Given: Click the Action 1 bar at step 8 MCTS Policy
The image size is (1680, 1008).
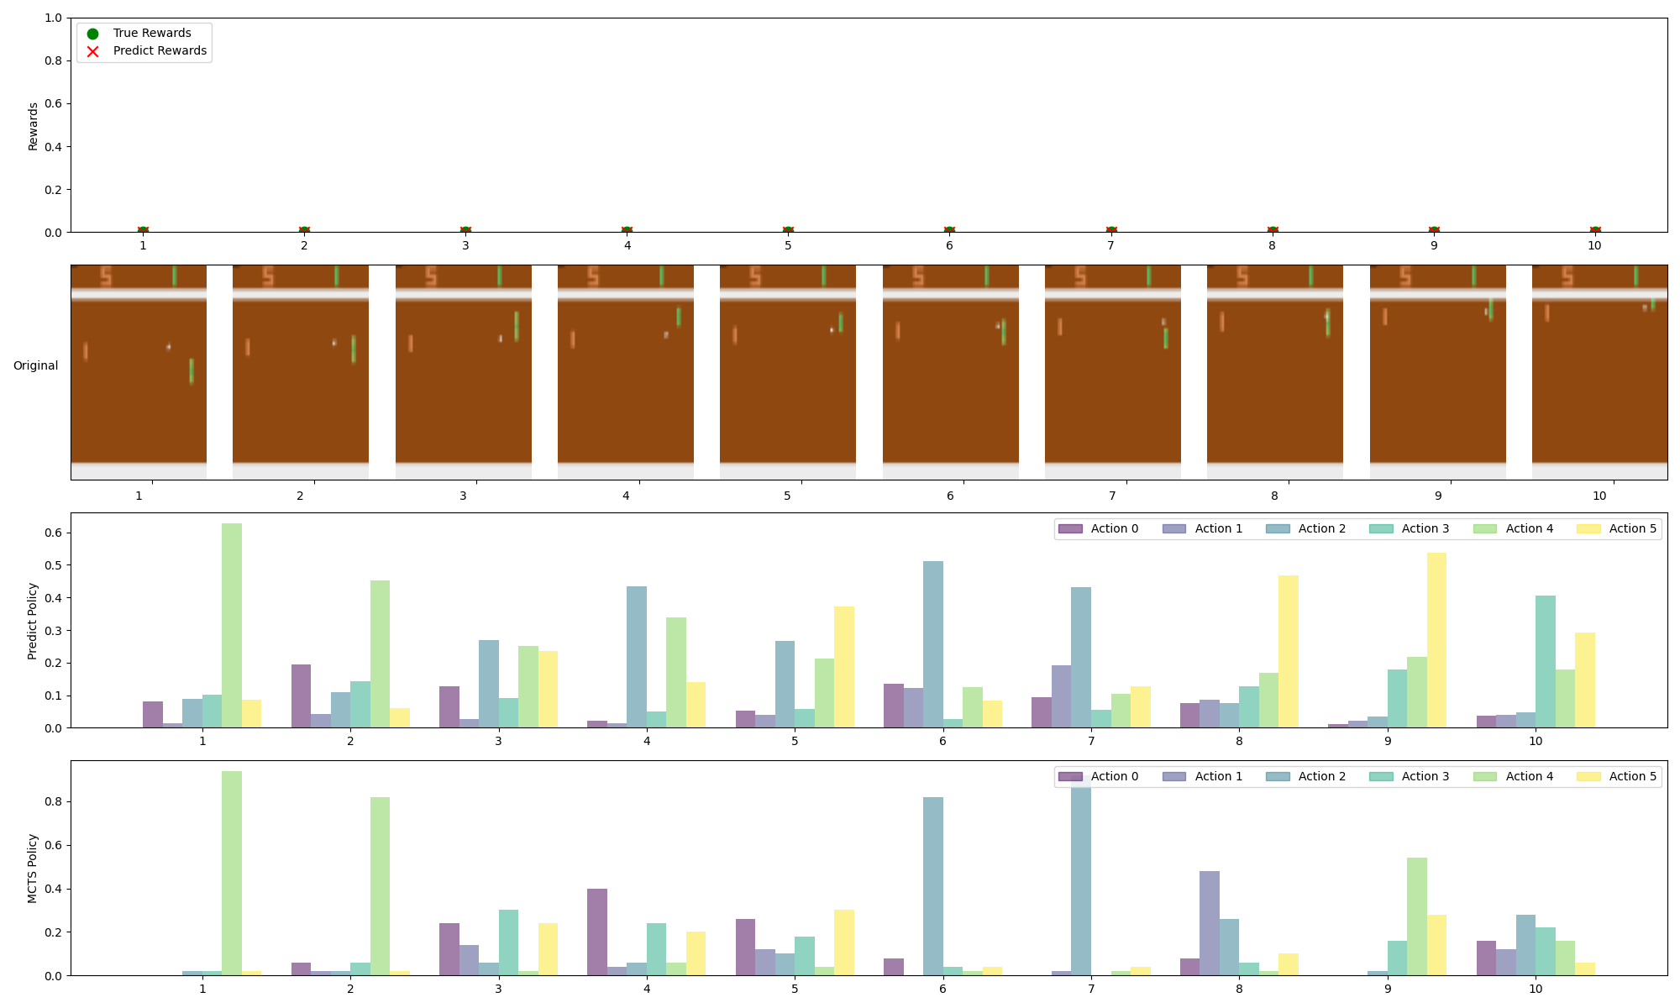Looking at the screenshot, I should [x=1210, y=923].
